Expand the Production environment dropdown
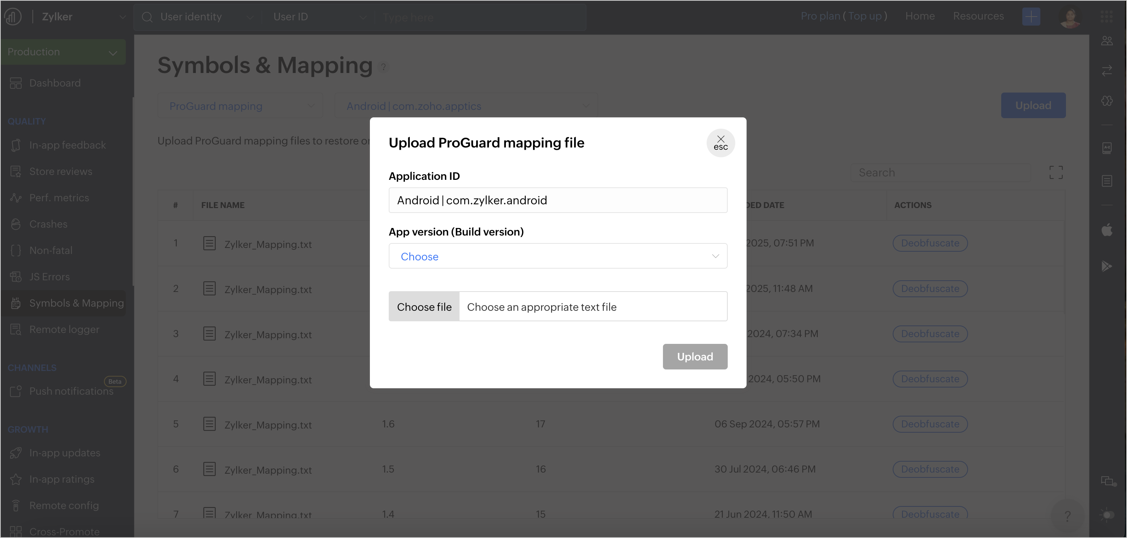 click(x=63, y=52)
